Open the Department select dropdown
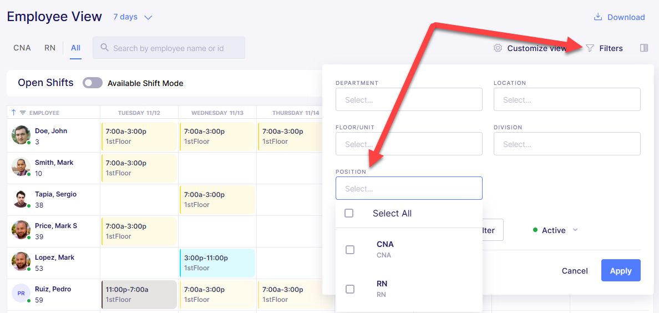The width and height of the screenshot is (659, 313). (x=409, y=100)
